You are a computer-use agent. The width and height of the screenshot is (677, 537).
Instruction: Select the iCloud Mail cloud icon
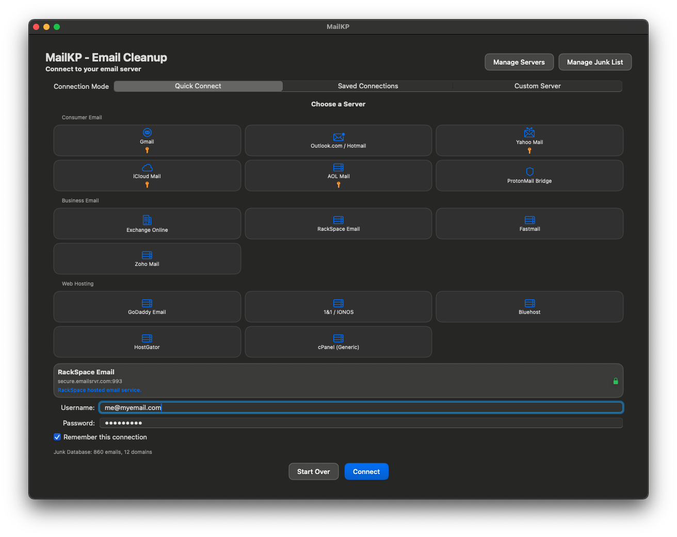(147, 167)
